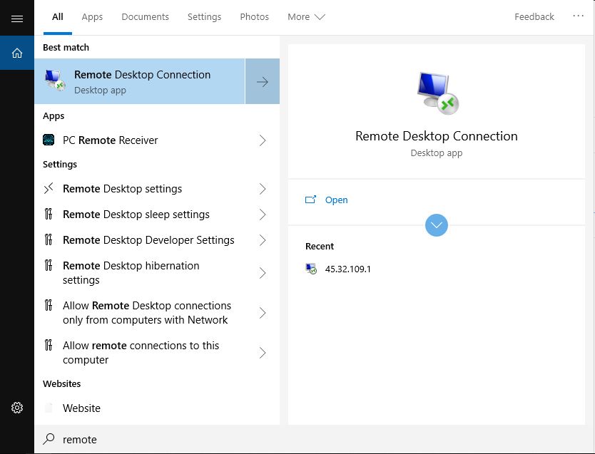Expand the Remote Desktop settings chevron
Screen dimensions: 595x454
[x=263, y=189]
